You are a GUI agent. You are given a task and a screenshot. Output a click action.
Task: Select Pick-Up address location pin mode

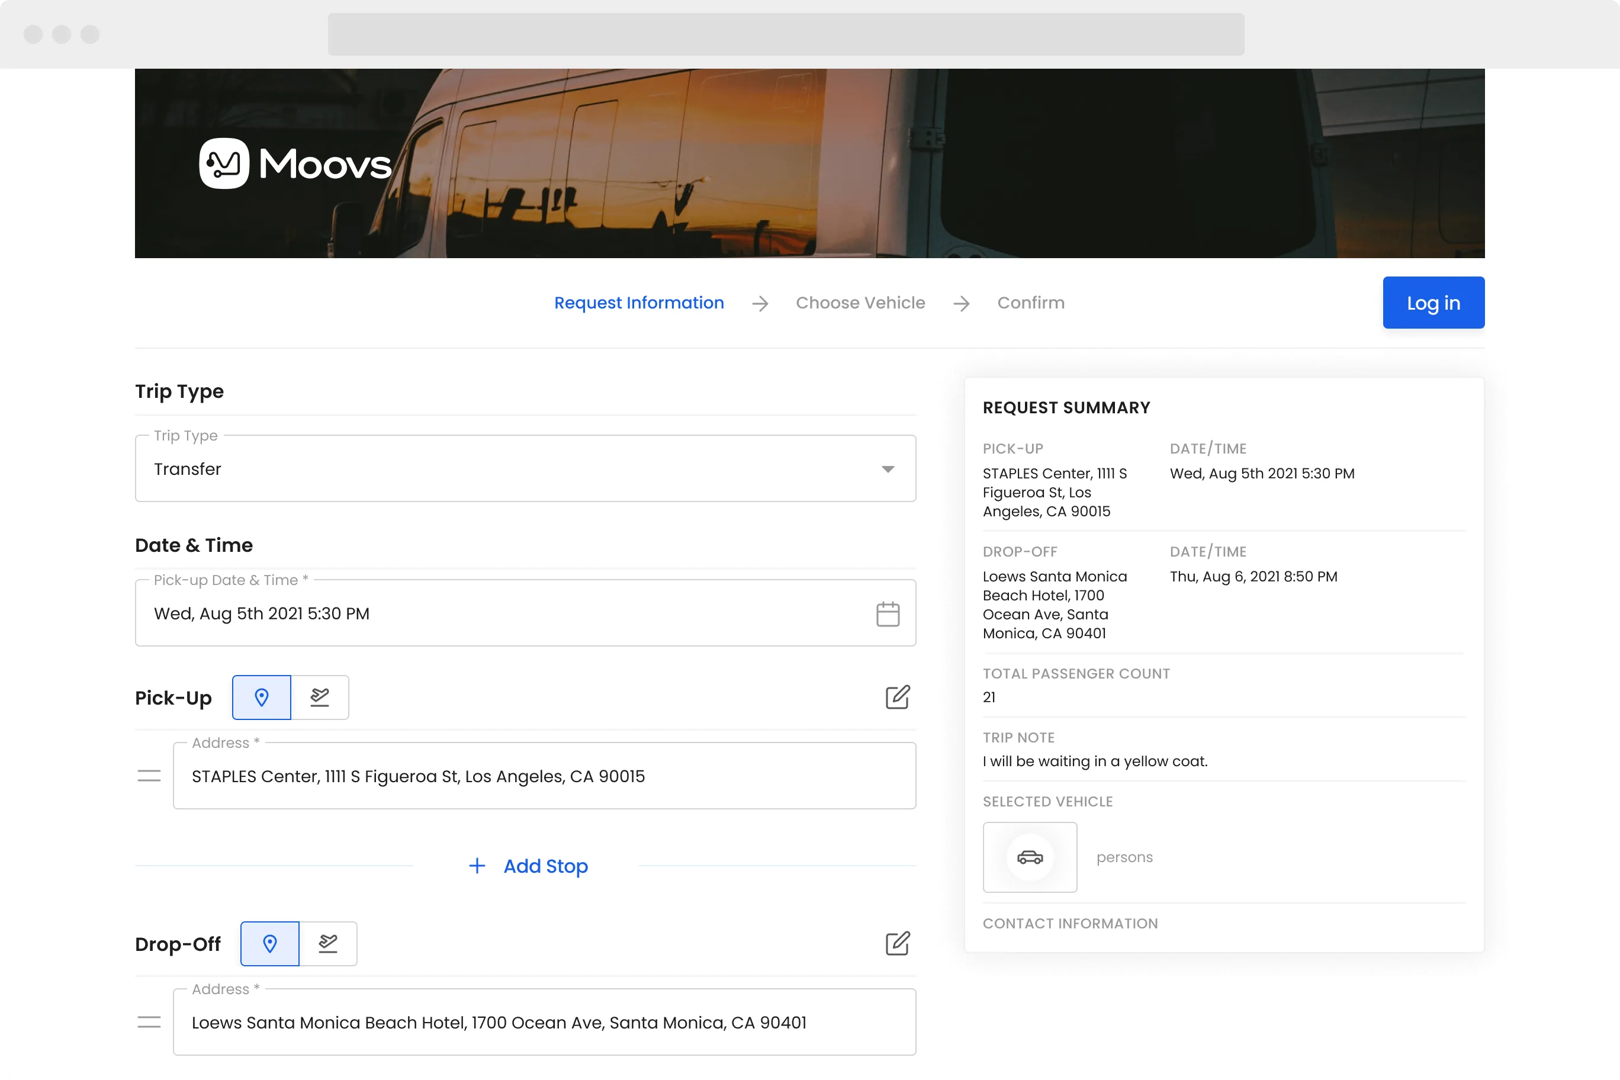click(262, 697)
